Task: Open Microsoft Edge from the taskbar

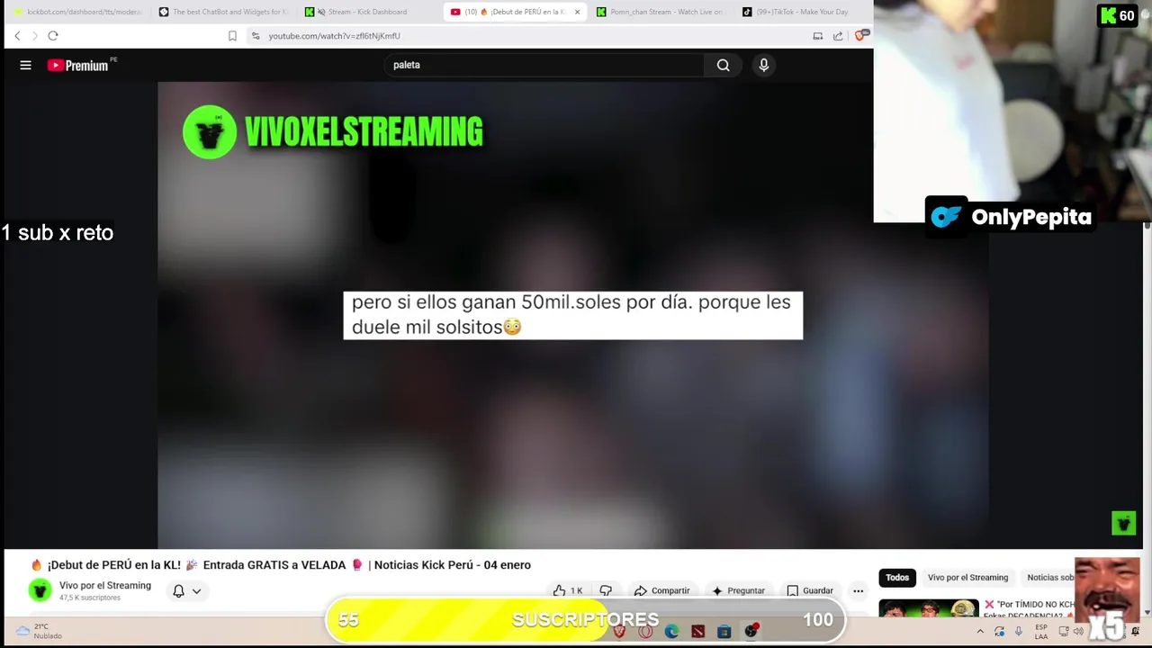Action: [x=671, y=632]
